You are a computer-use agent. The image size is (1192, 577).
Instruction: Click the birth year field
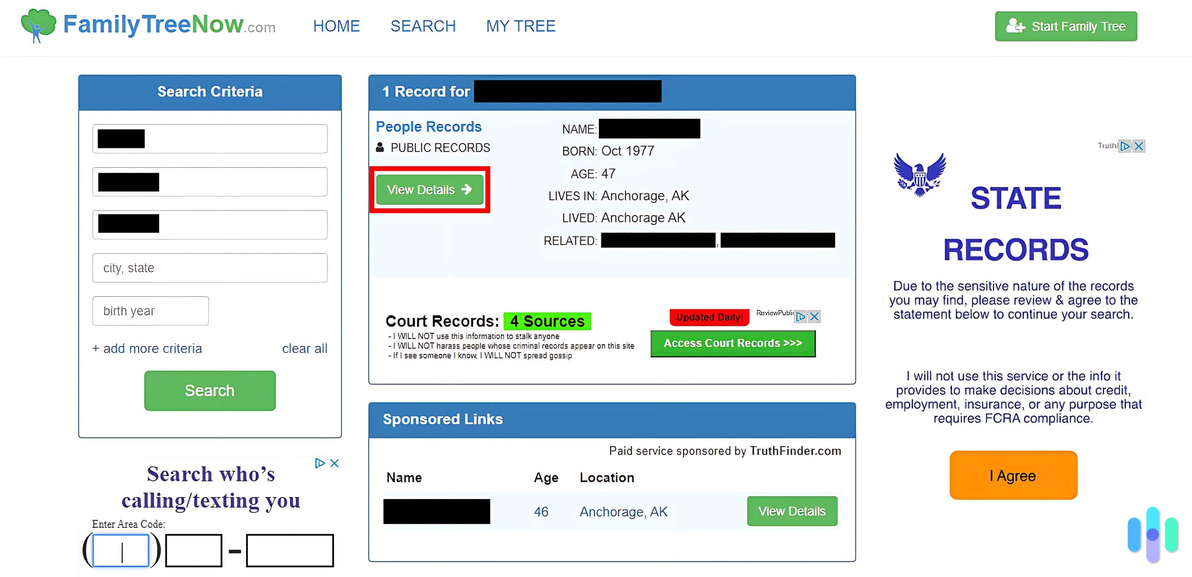[x=150, y=311]
